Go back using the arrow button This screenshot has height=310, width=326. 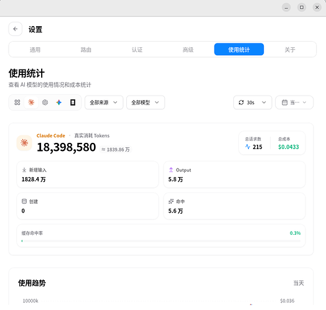point(15,29)
